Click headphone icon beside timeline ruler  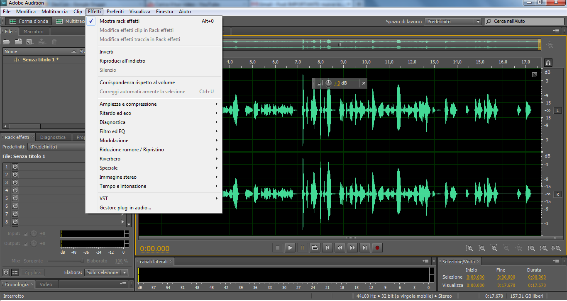click(548, 63)
